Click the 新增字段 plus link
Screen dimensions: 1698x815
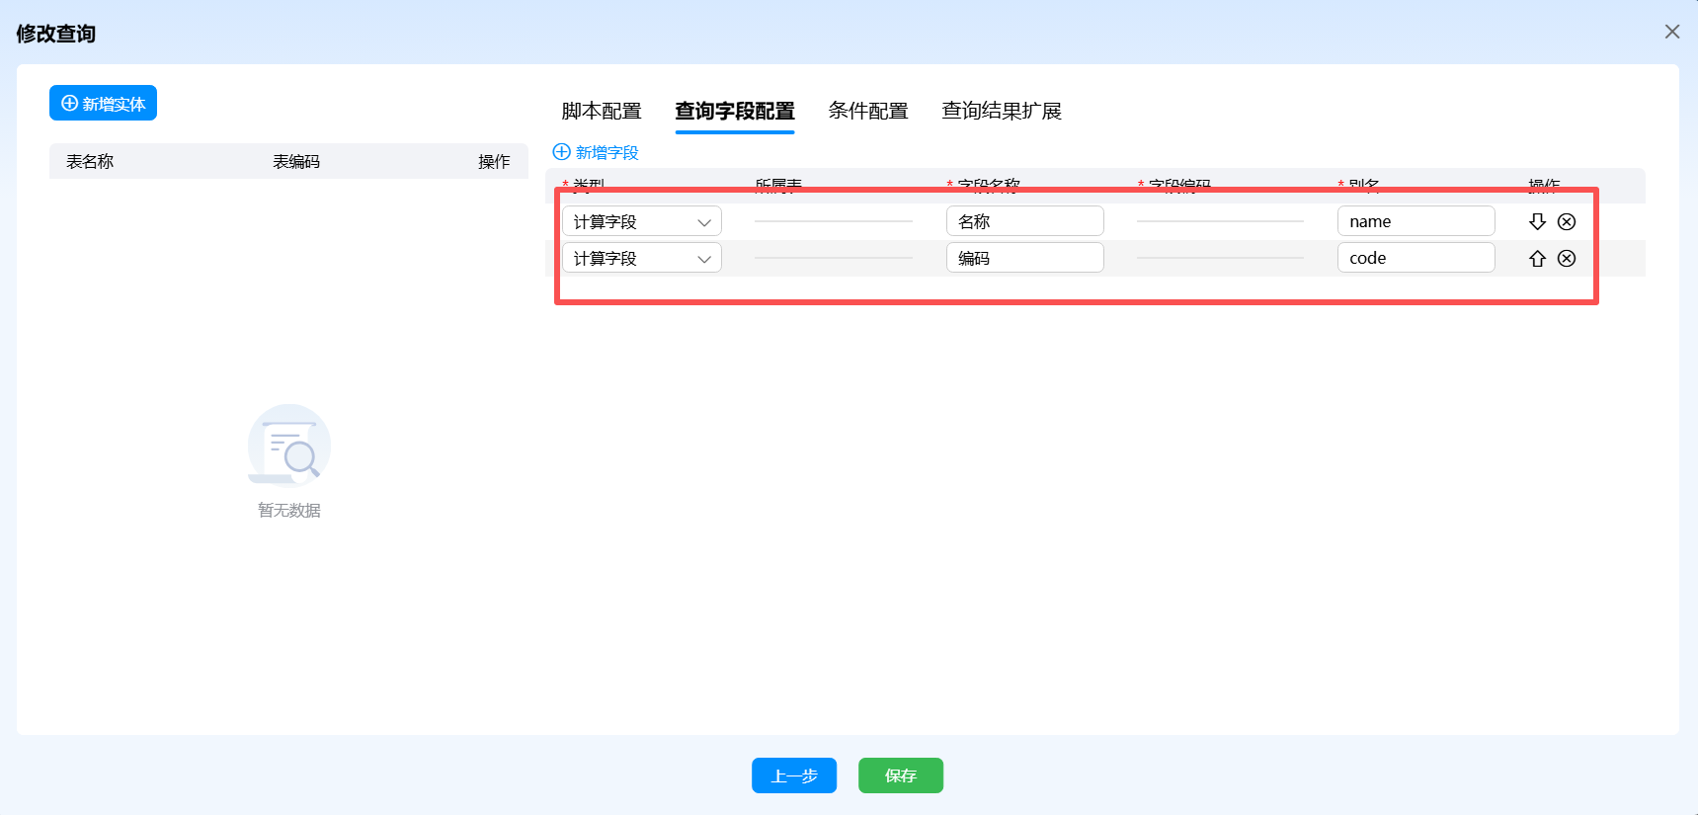pos(596,152)
